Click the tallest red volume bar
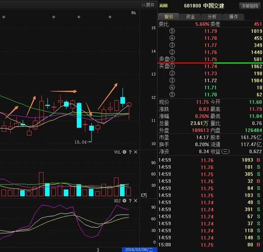The image size is (263, 252). 41,184
